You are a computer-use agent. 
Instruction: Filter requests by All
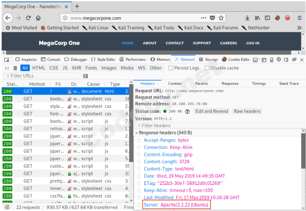tap(25, 68)
